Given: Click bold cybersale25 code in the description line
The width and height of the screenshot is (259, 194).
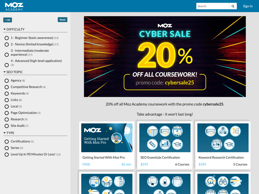Looking at the screenshot, I should coord(213,104).
